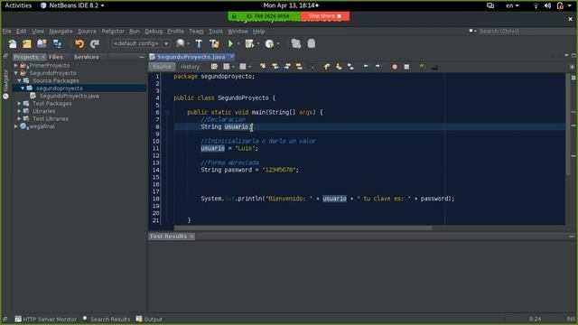The width and height of the screenshot is (578, 325).
Task: Open the Source menu
Action: coord(87,32)
